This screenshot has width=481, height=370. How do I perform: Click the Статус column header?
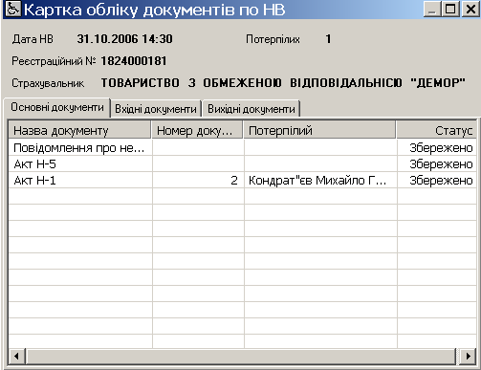tap(436, 130)
